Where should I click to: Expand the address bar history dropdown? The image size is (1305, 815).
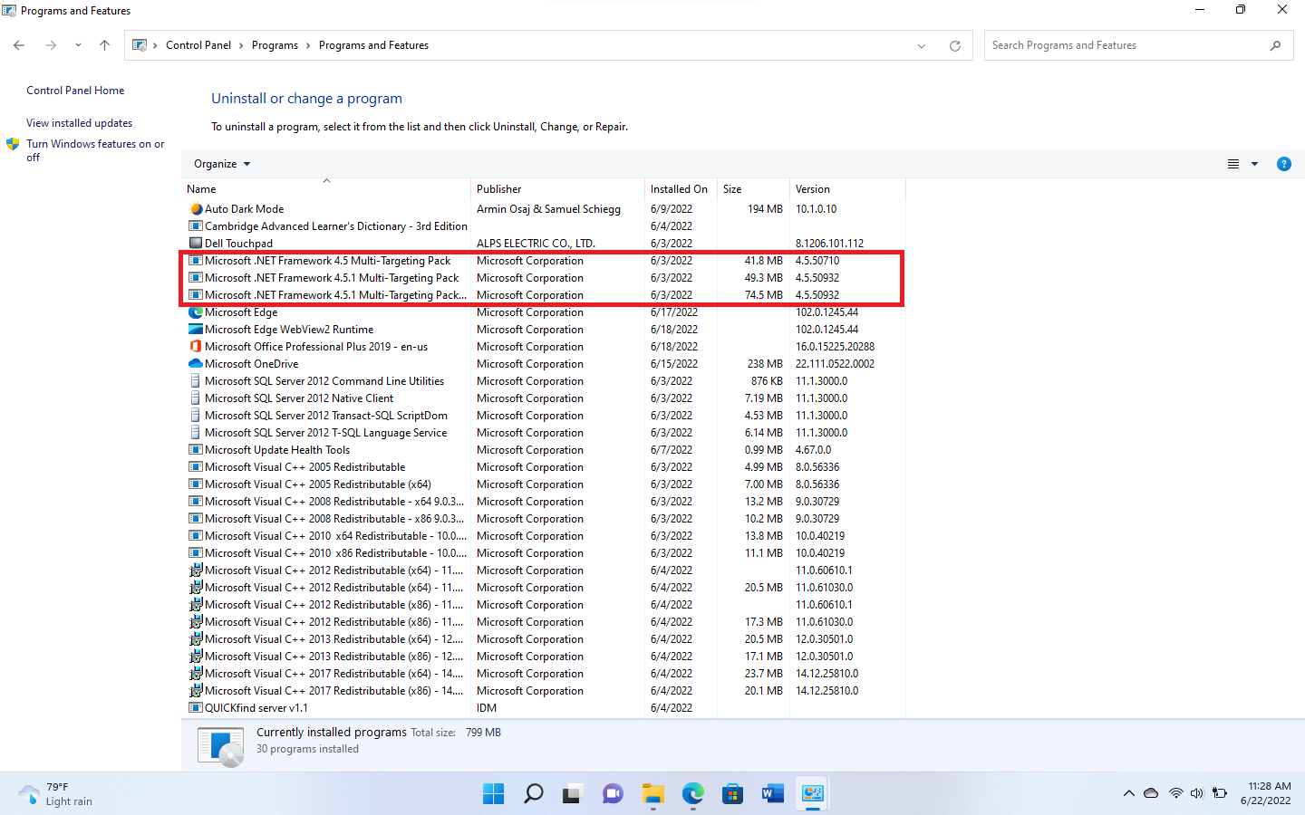(922, 45)
